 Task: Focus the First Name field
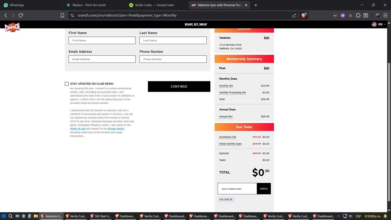[x=102, y=40]
